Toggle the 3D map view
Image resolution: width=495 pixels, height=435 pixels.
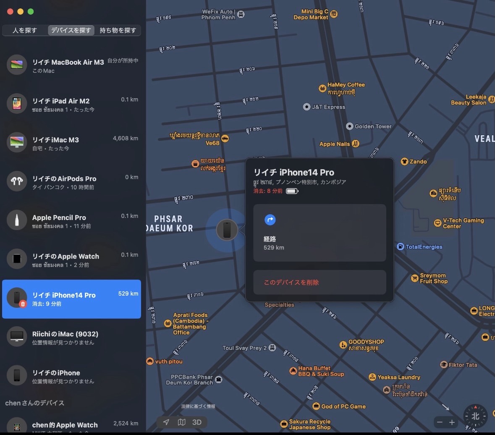(197, 422)
